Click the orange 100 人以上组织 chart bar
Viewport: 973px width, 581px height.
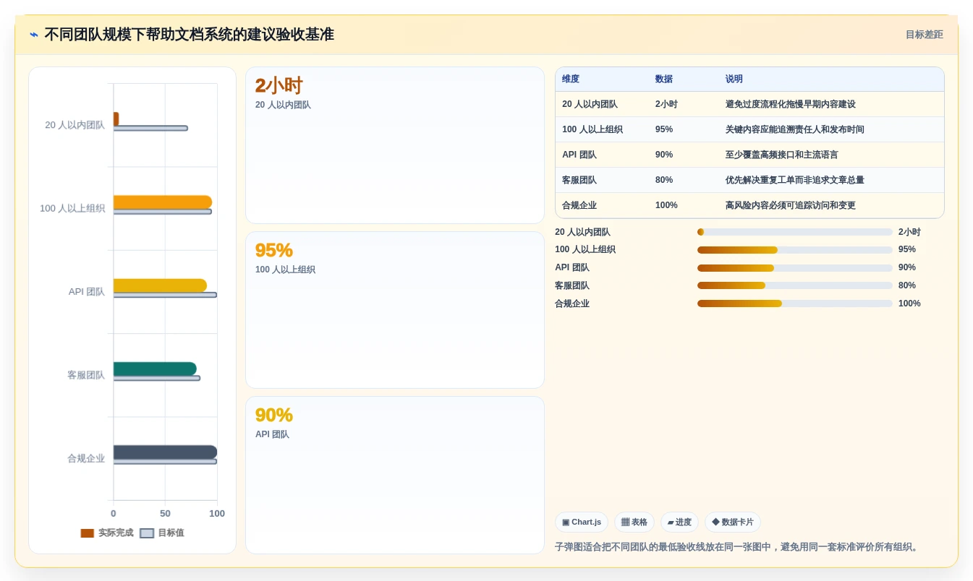point(163,202)
